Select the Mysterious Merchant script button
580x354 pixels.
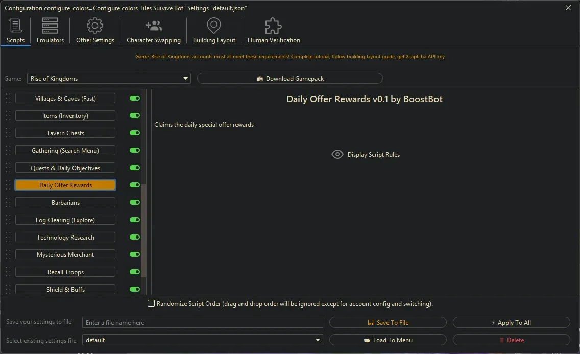[65, 254]
